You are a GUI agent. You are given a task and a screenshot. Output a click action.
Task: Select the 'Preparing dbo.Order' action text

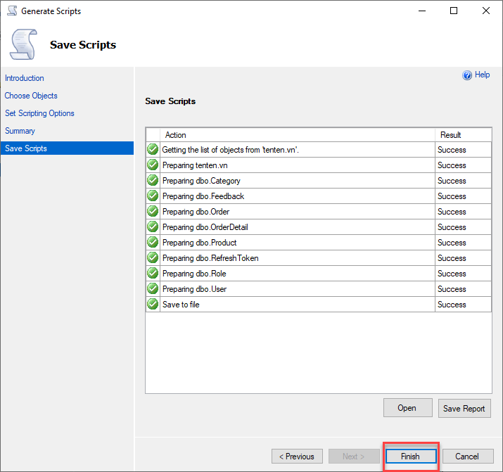point(196,212)
